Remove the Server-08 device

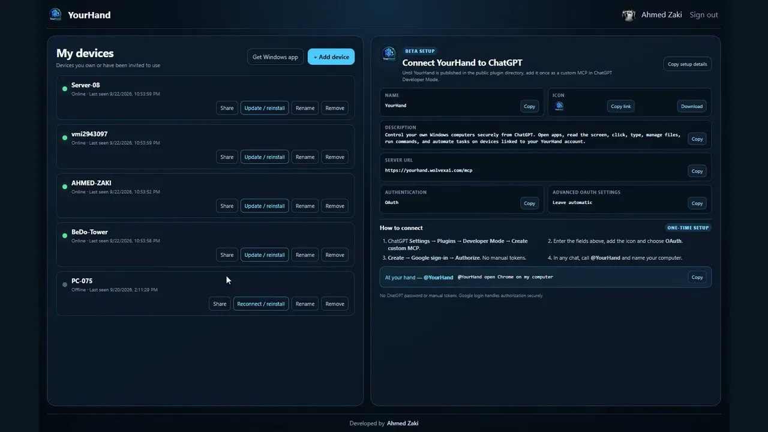click(x=335, y=108)
